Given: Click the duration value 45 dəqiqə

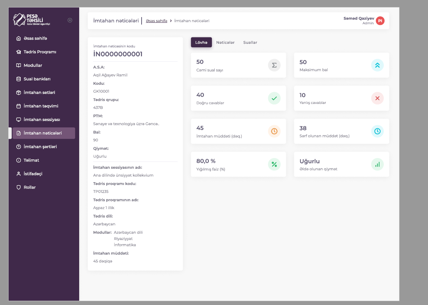Looking at the screenshot, I should pyautogui.click(x=103, y=261).
